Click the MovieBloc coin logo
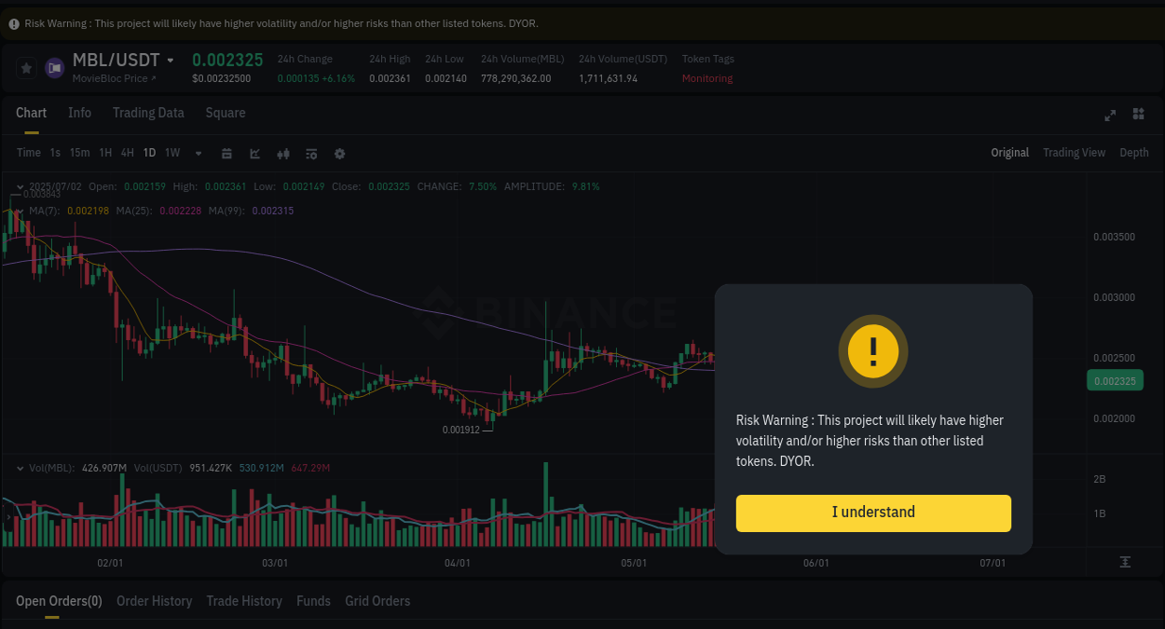 [53, 67]
